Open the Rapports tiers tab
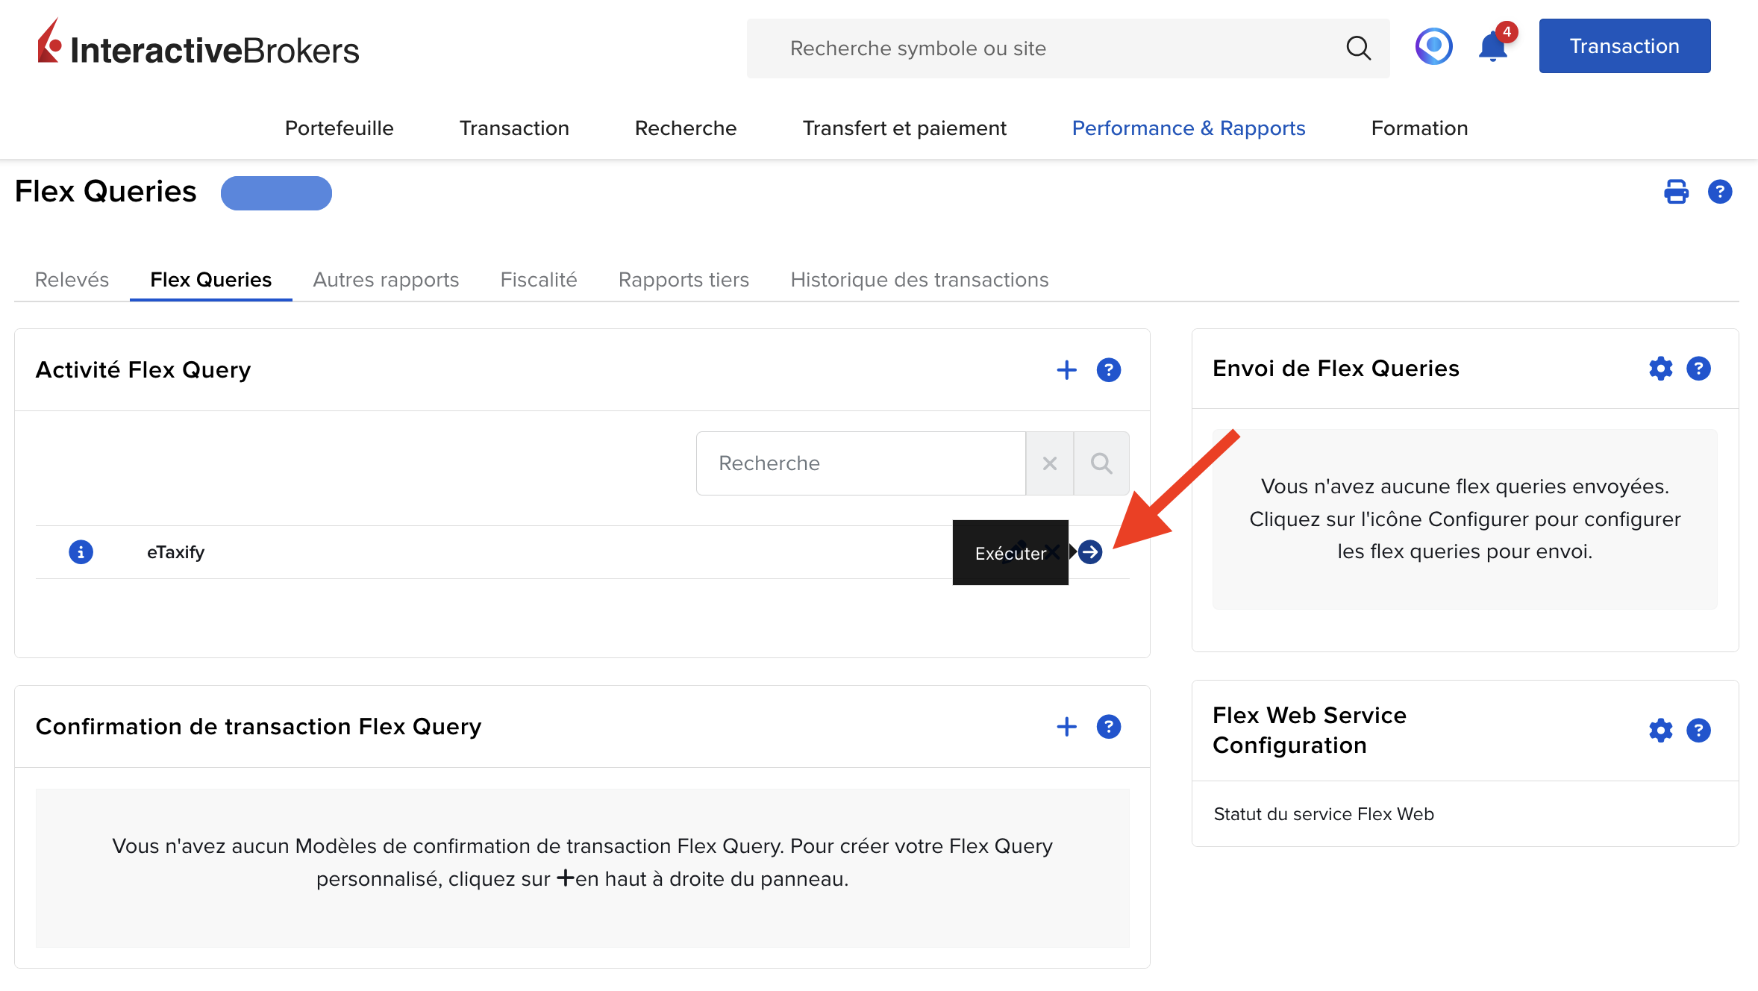The width and height of the screenshot is (1758, 991). point(684,280)
